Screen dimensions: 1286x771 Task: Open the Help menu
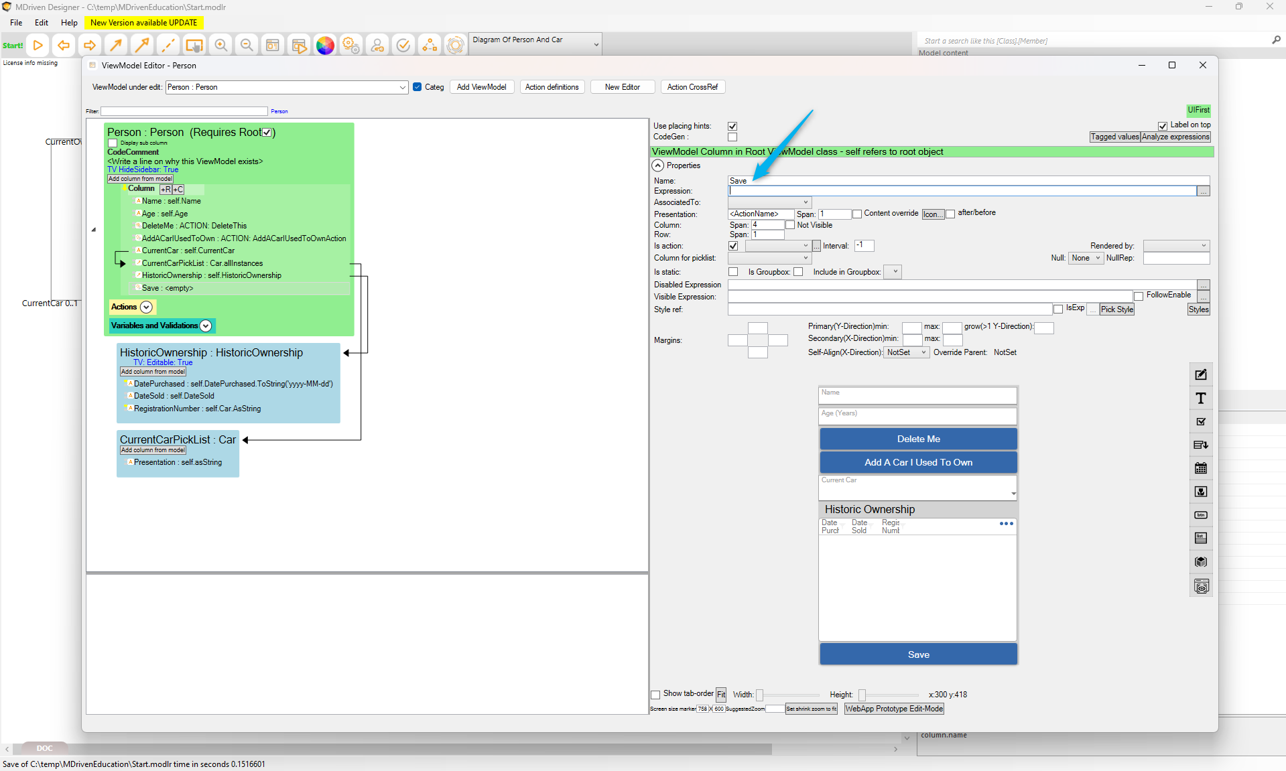pos(69,22)
